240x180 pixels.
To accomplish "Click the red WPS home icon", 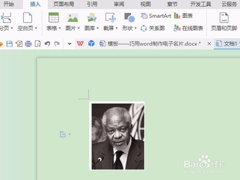I will [80, 44].
